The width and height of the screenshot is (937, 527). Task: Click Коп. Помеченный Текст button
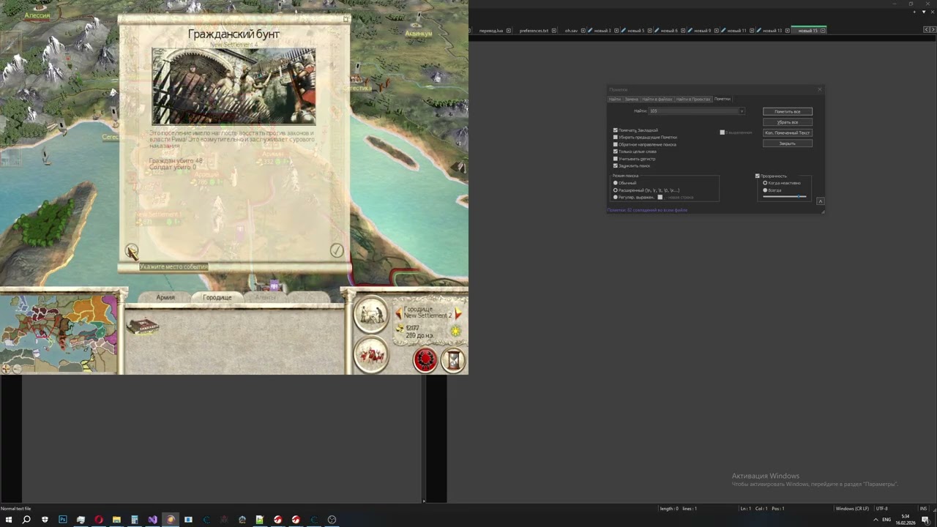click(788, 132)
